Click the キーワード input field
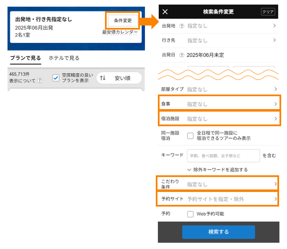This screenshot has height=249, width=287. [223, 155]
